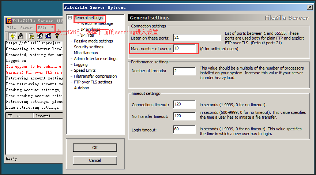Select IP bindings tree item
Image resolution: width=316 pixels, height=175 pixels.
tap(90, 29)
